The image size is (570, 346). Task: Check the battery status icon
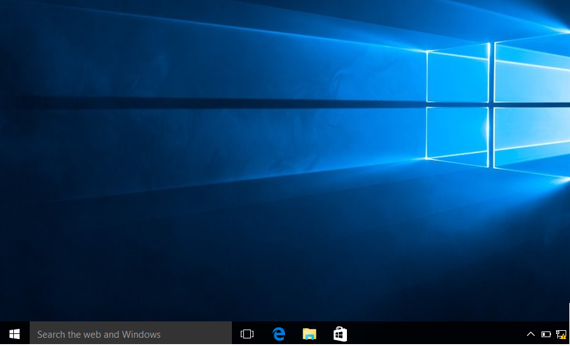tap(546, 333)
